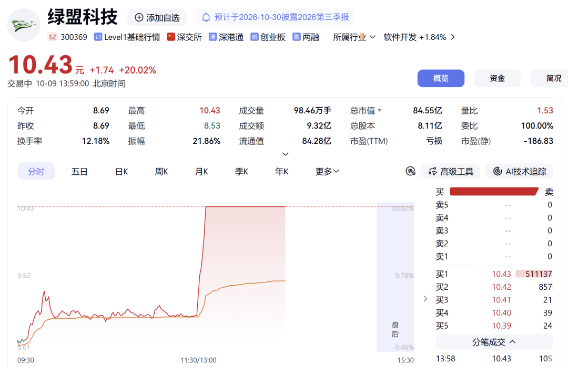Viewport: 568px width, 367px height.
Task: Click the 深港通 badge icon
Action: tap(212, 37)
